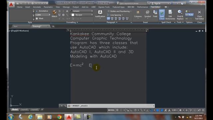Switch to the Layout2 tab
The width and height of the screenshot is (213, 120).
(x=34, y=109)
